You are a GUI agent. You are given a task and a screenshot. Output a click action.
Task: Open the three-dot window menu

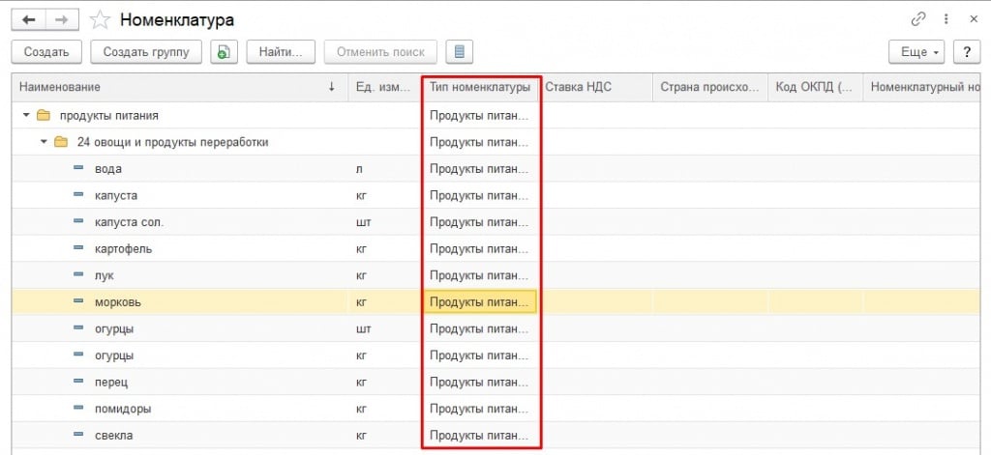tap(945, 19)
